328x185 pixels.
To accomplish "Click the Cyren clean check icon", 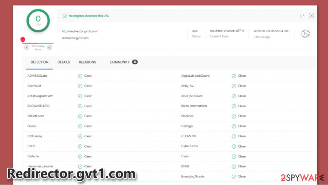I will coord(234,156).
